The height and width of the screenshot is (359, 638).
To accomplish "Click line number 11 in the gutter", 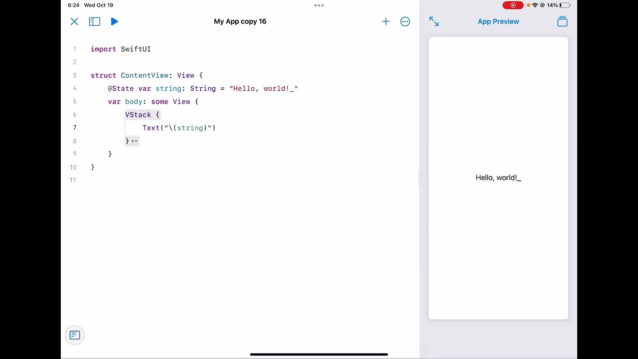I will pos(73,180).
